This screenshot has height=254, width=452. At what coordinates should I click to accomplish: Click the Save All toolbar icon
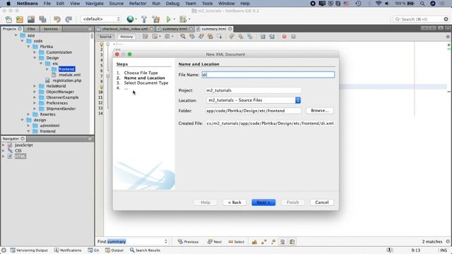tap(42, 19)
